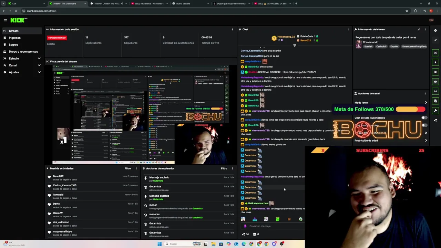The width and height of the screenshot is (441, 248).
Task: Click Gutarrista link in first Mensaje anclado
Action: [x=158, y=181]
